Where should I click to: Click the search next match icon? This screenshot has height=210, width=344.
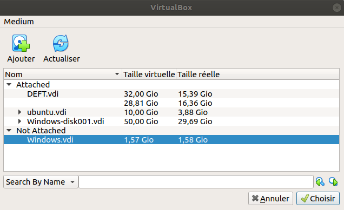pos(333,181)
